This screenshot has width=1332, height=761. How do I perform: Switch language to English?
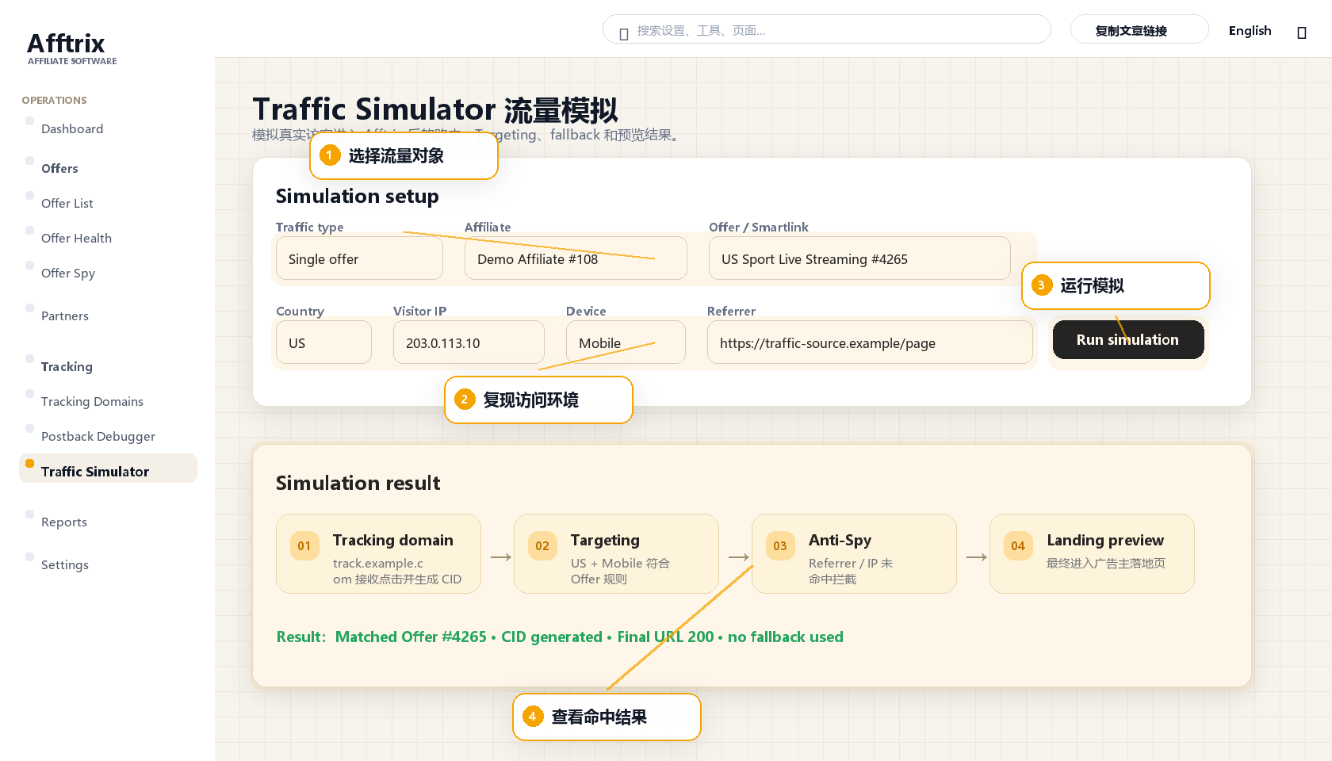(1250, 30)
